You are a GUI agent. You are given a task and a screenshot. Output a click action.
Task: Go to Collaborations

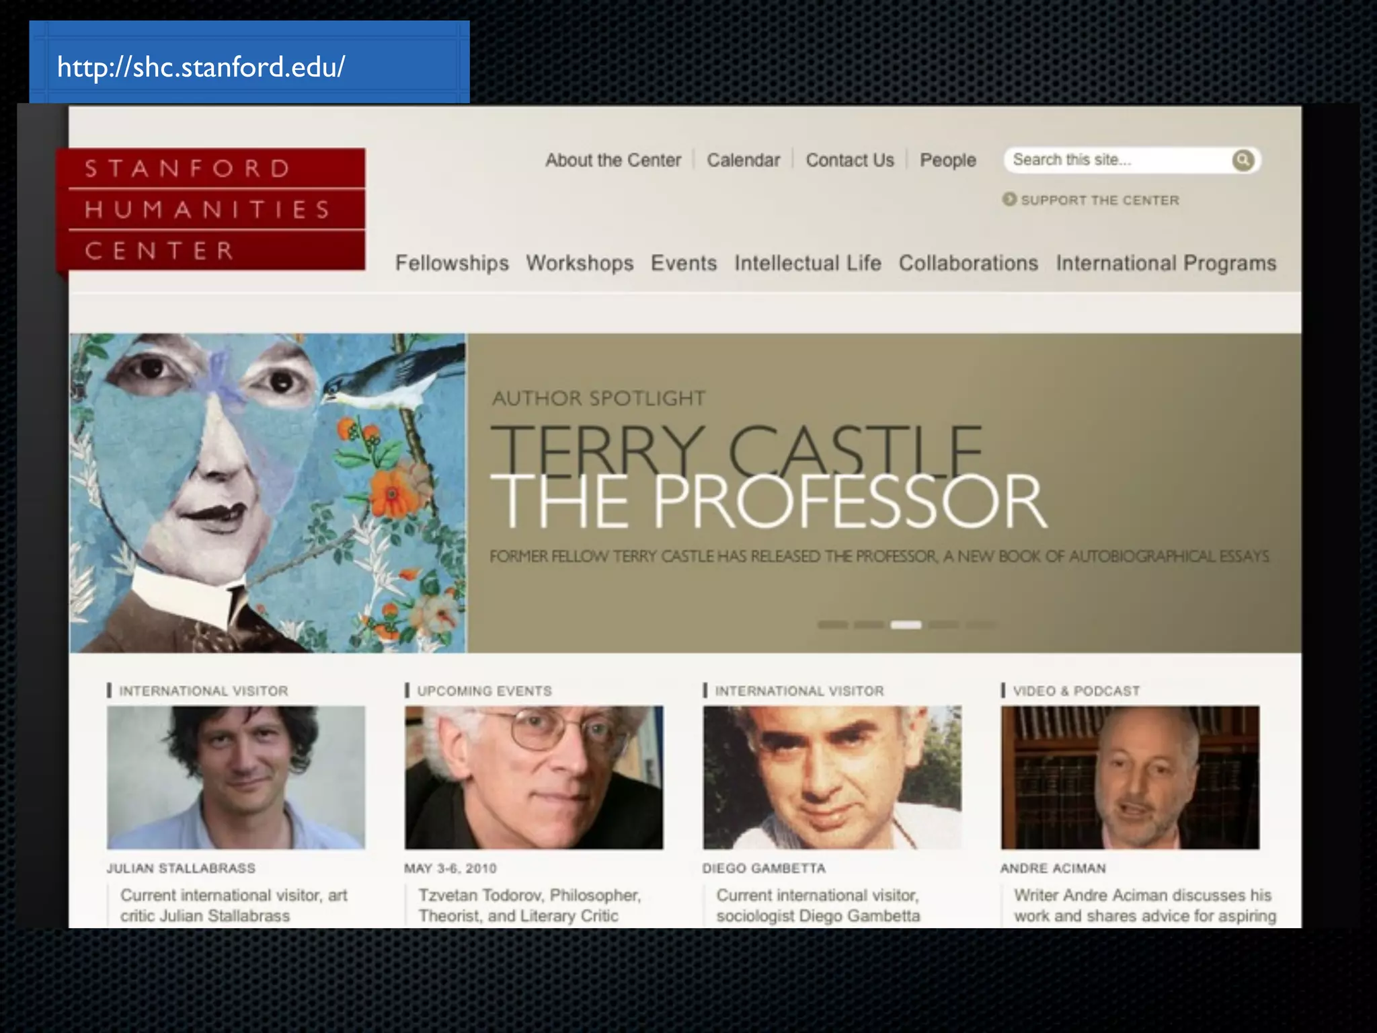coord(968,263)
